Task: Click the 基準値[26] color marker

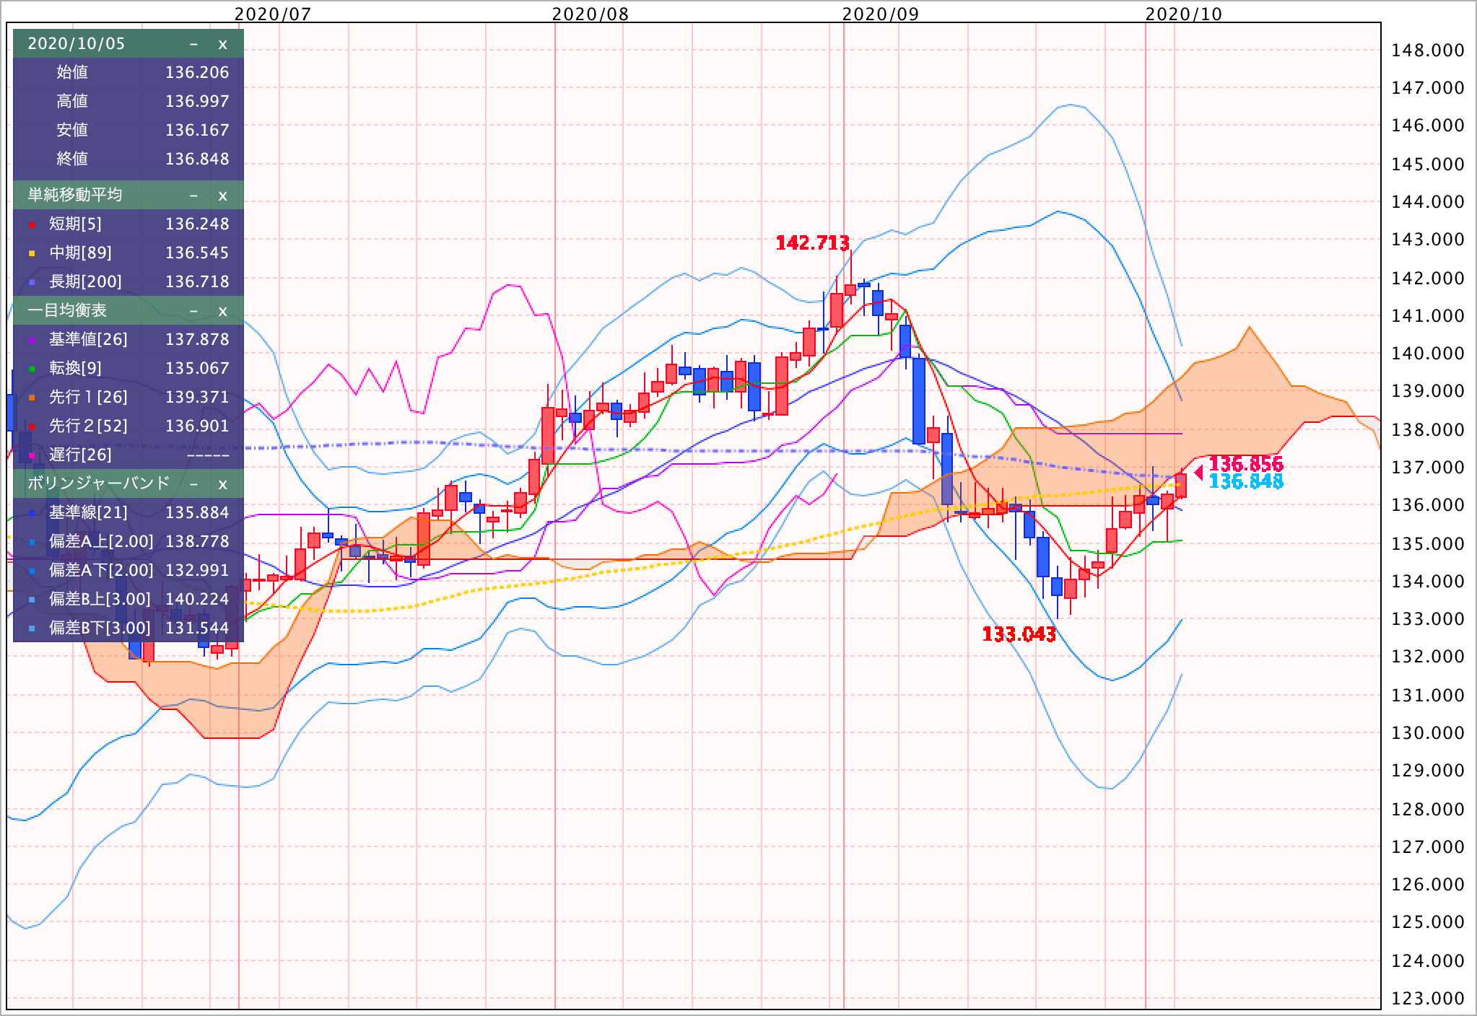Action: click(x=32, y=341)
